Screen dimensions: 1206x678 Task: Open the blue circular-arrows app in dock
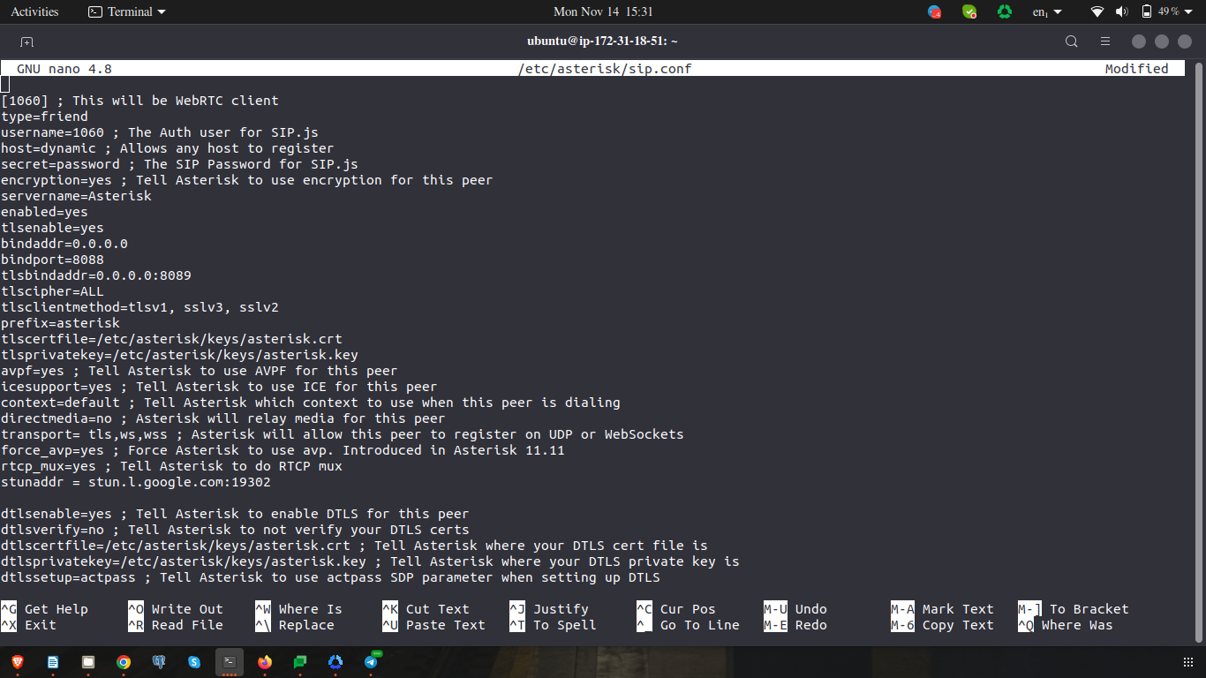click(x=335, y=661)
